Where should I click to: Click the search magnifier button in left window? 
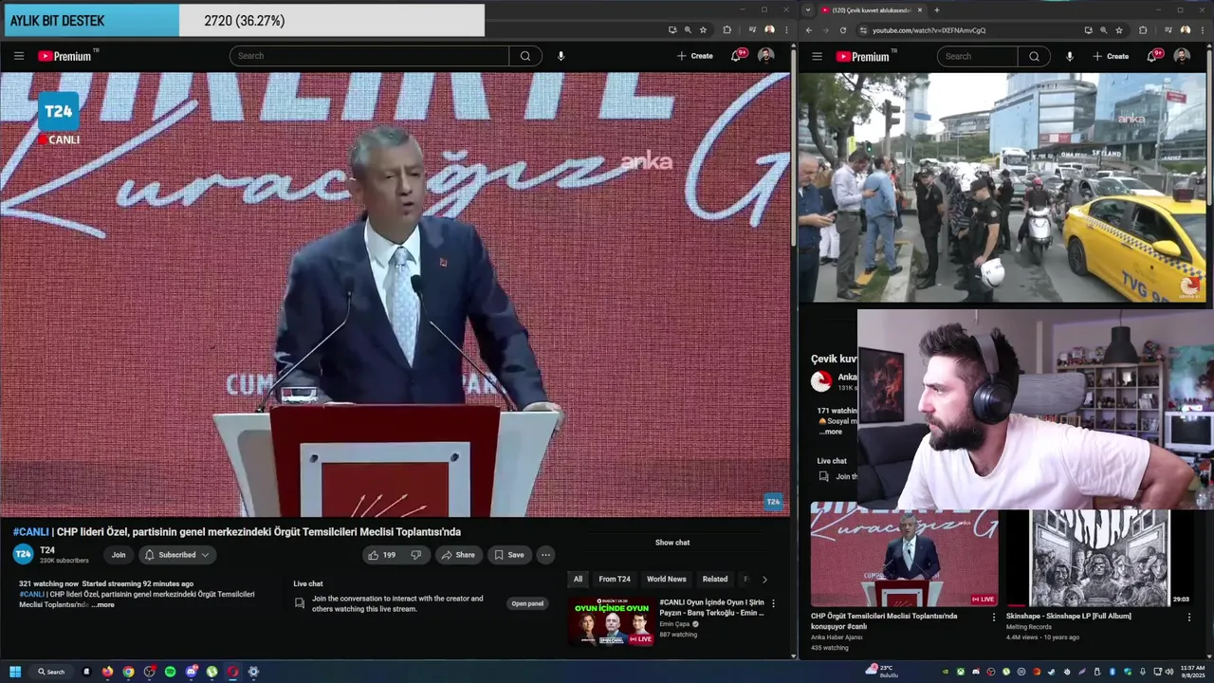[525, 56]
